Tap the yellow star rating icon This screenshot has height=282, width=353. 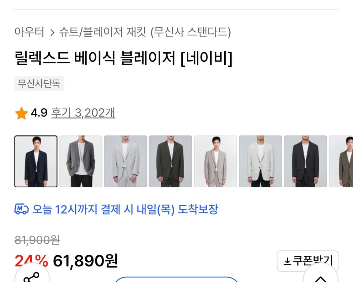(21, 112)
